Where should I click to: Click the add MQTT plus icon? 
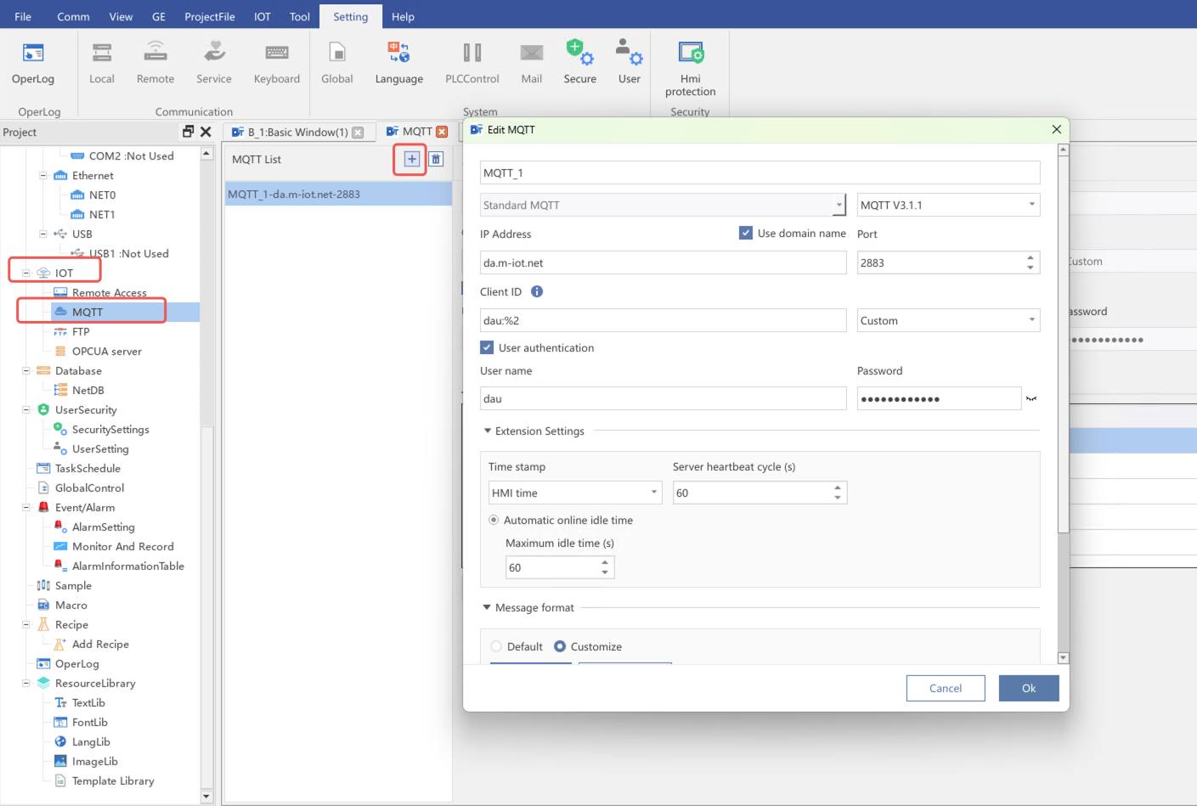412,159
